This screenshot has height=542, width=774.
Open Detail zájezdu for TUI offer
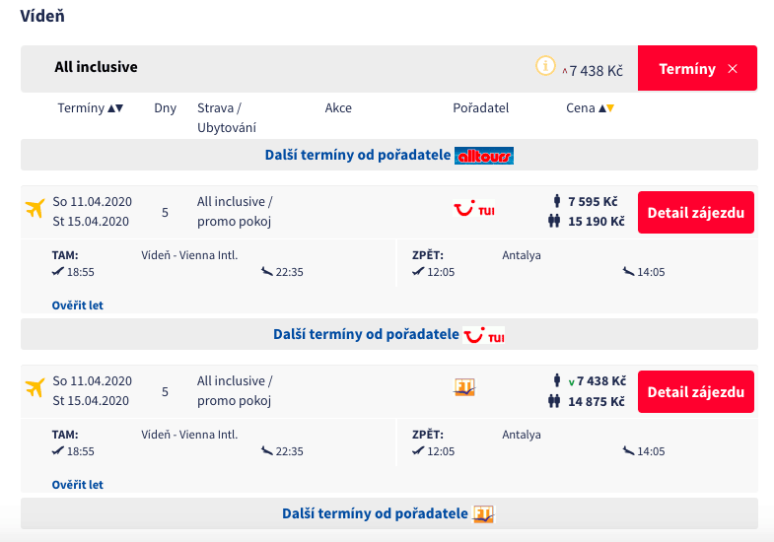(695, 212)
